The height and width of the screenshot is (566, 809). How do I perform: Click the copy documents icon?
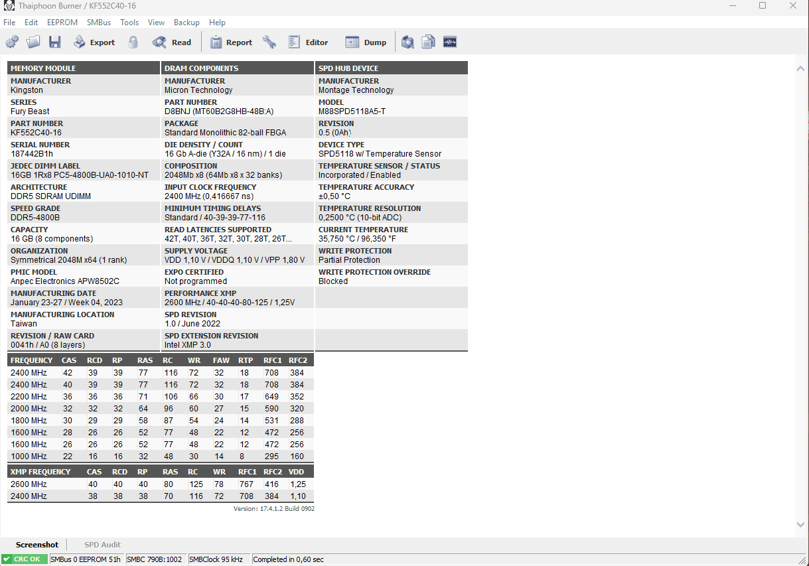(x=429, y=42)
